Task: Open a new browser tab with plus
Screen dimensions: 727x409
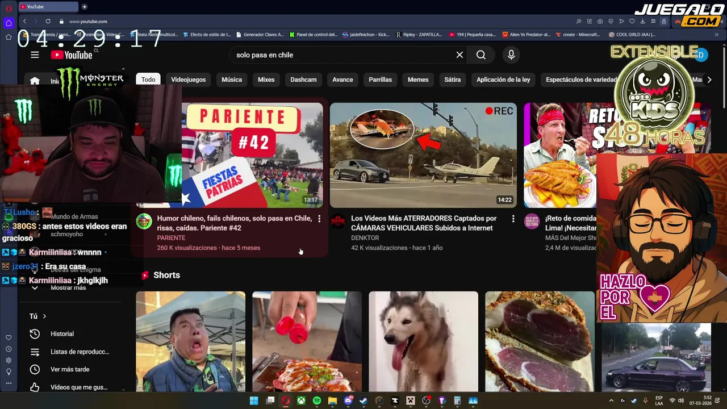Action: [85, 7]
